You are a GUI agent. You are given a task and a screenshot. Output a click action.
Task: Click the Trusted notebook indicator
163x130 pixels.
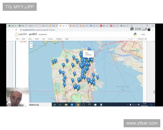[x=130, y=39]
